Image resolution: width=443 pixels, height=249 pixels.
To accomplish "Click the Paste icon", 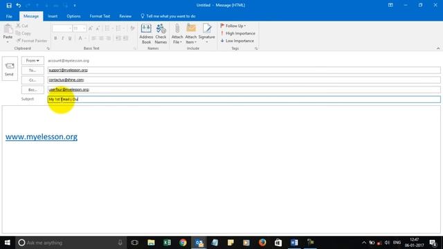I will pos(8,29).
